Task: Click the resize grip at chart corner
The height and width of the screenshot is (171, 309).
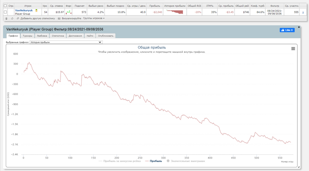Action: 298,167
